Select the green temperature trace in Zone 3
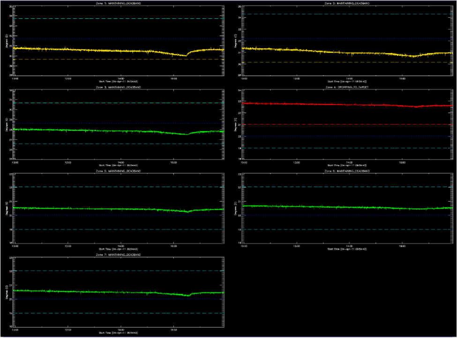Viewport: 457px width, 338px height. coord(94,131)
